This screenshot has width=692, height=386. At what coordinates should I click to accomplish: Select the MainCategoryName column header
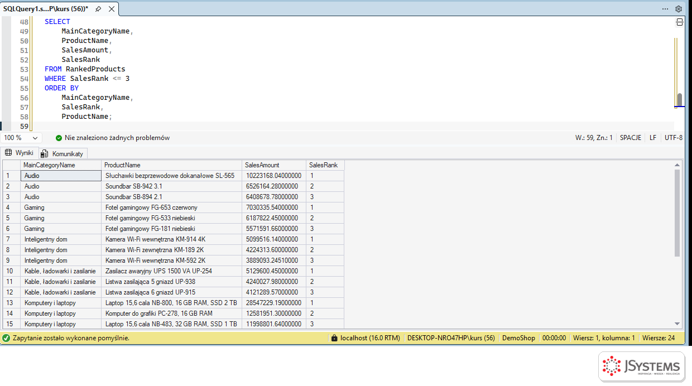pos(61,165)
